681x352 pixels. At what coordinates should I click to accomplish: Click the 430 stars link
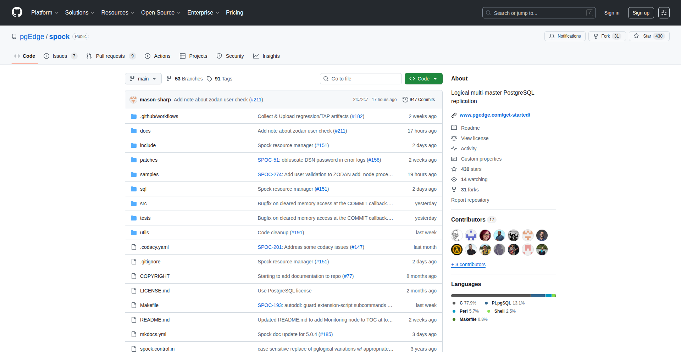(466, 169)
